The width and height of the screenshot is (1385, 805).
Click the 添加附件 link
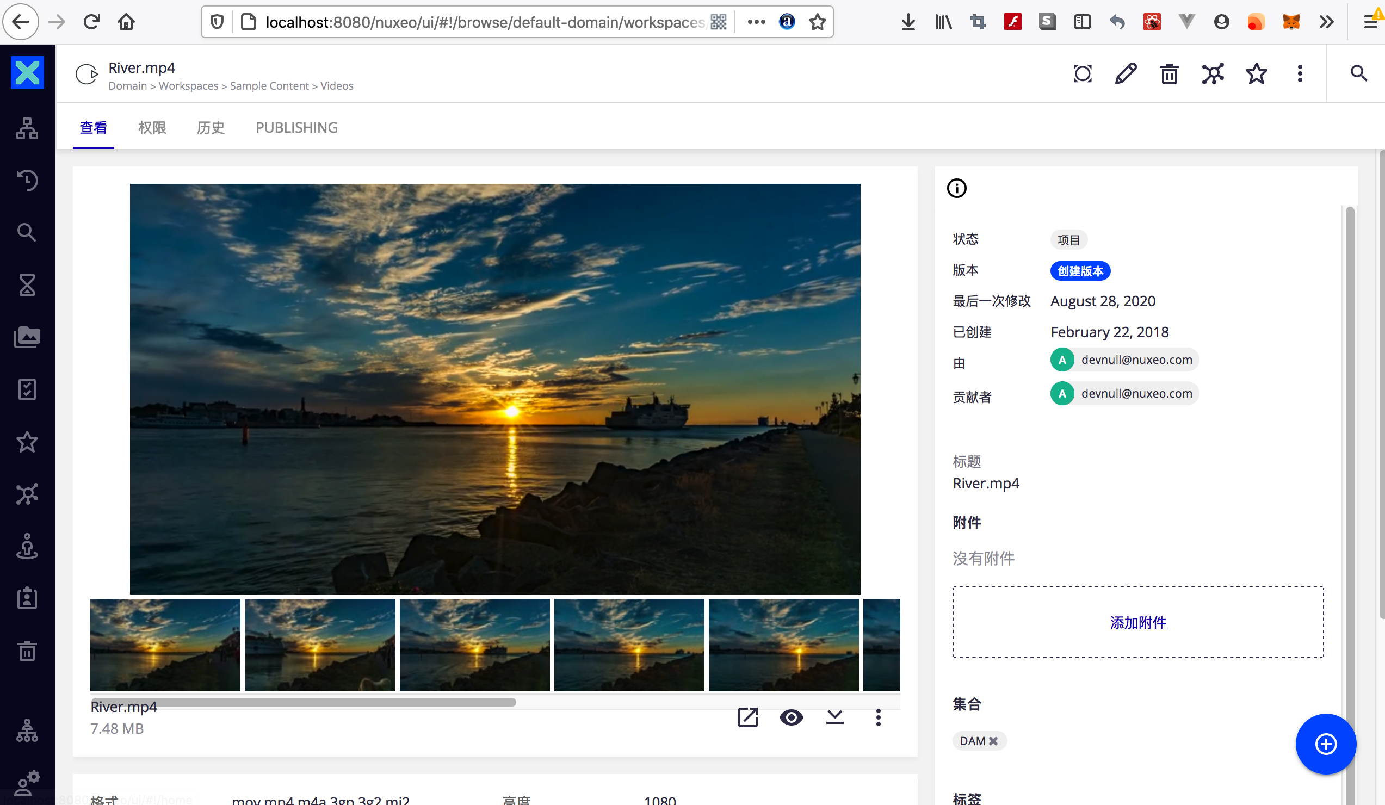click(x=1137, y=623)
